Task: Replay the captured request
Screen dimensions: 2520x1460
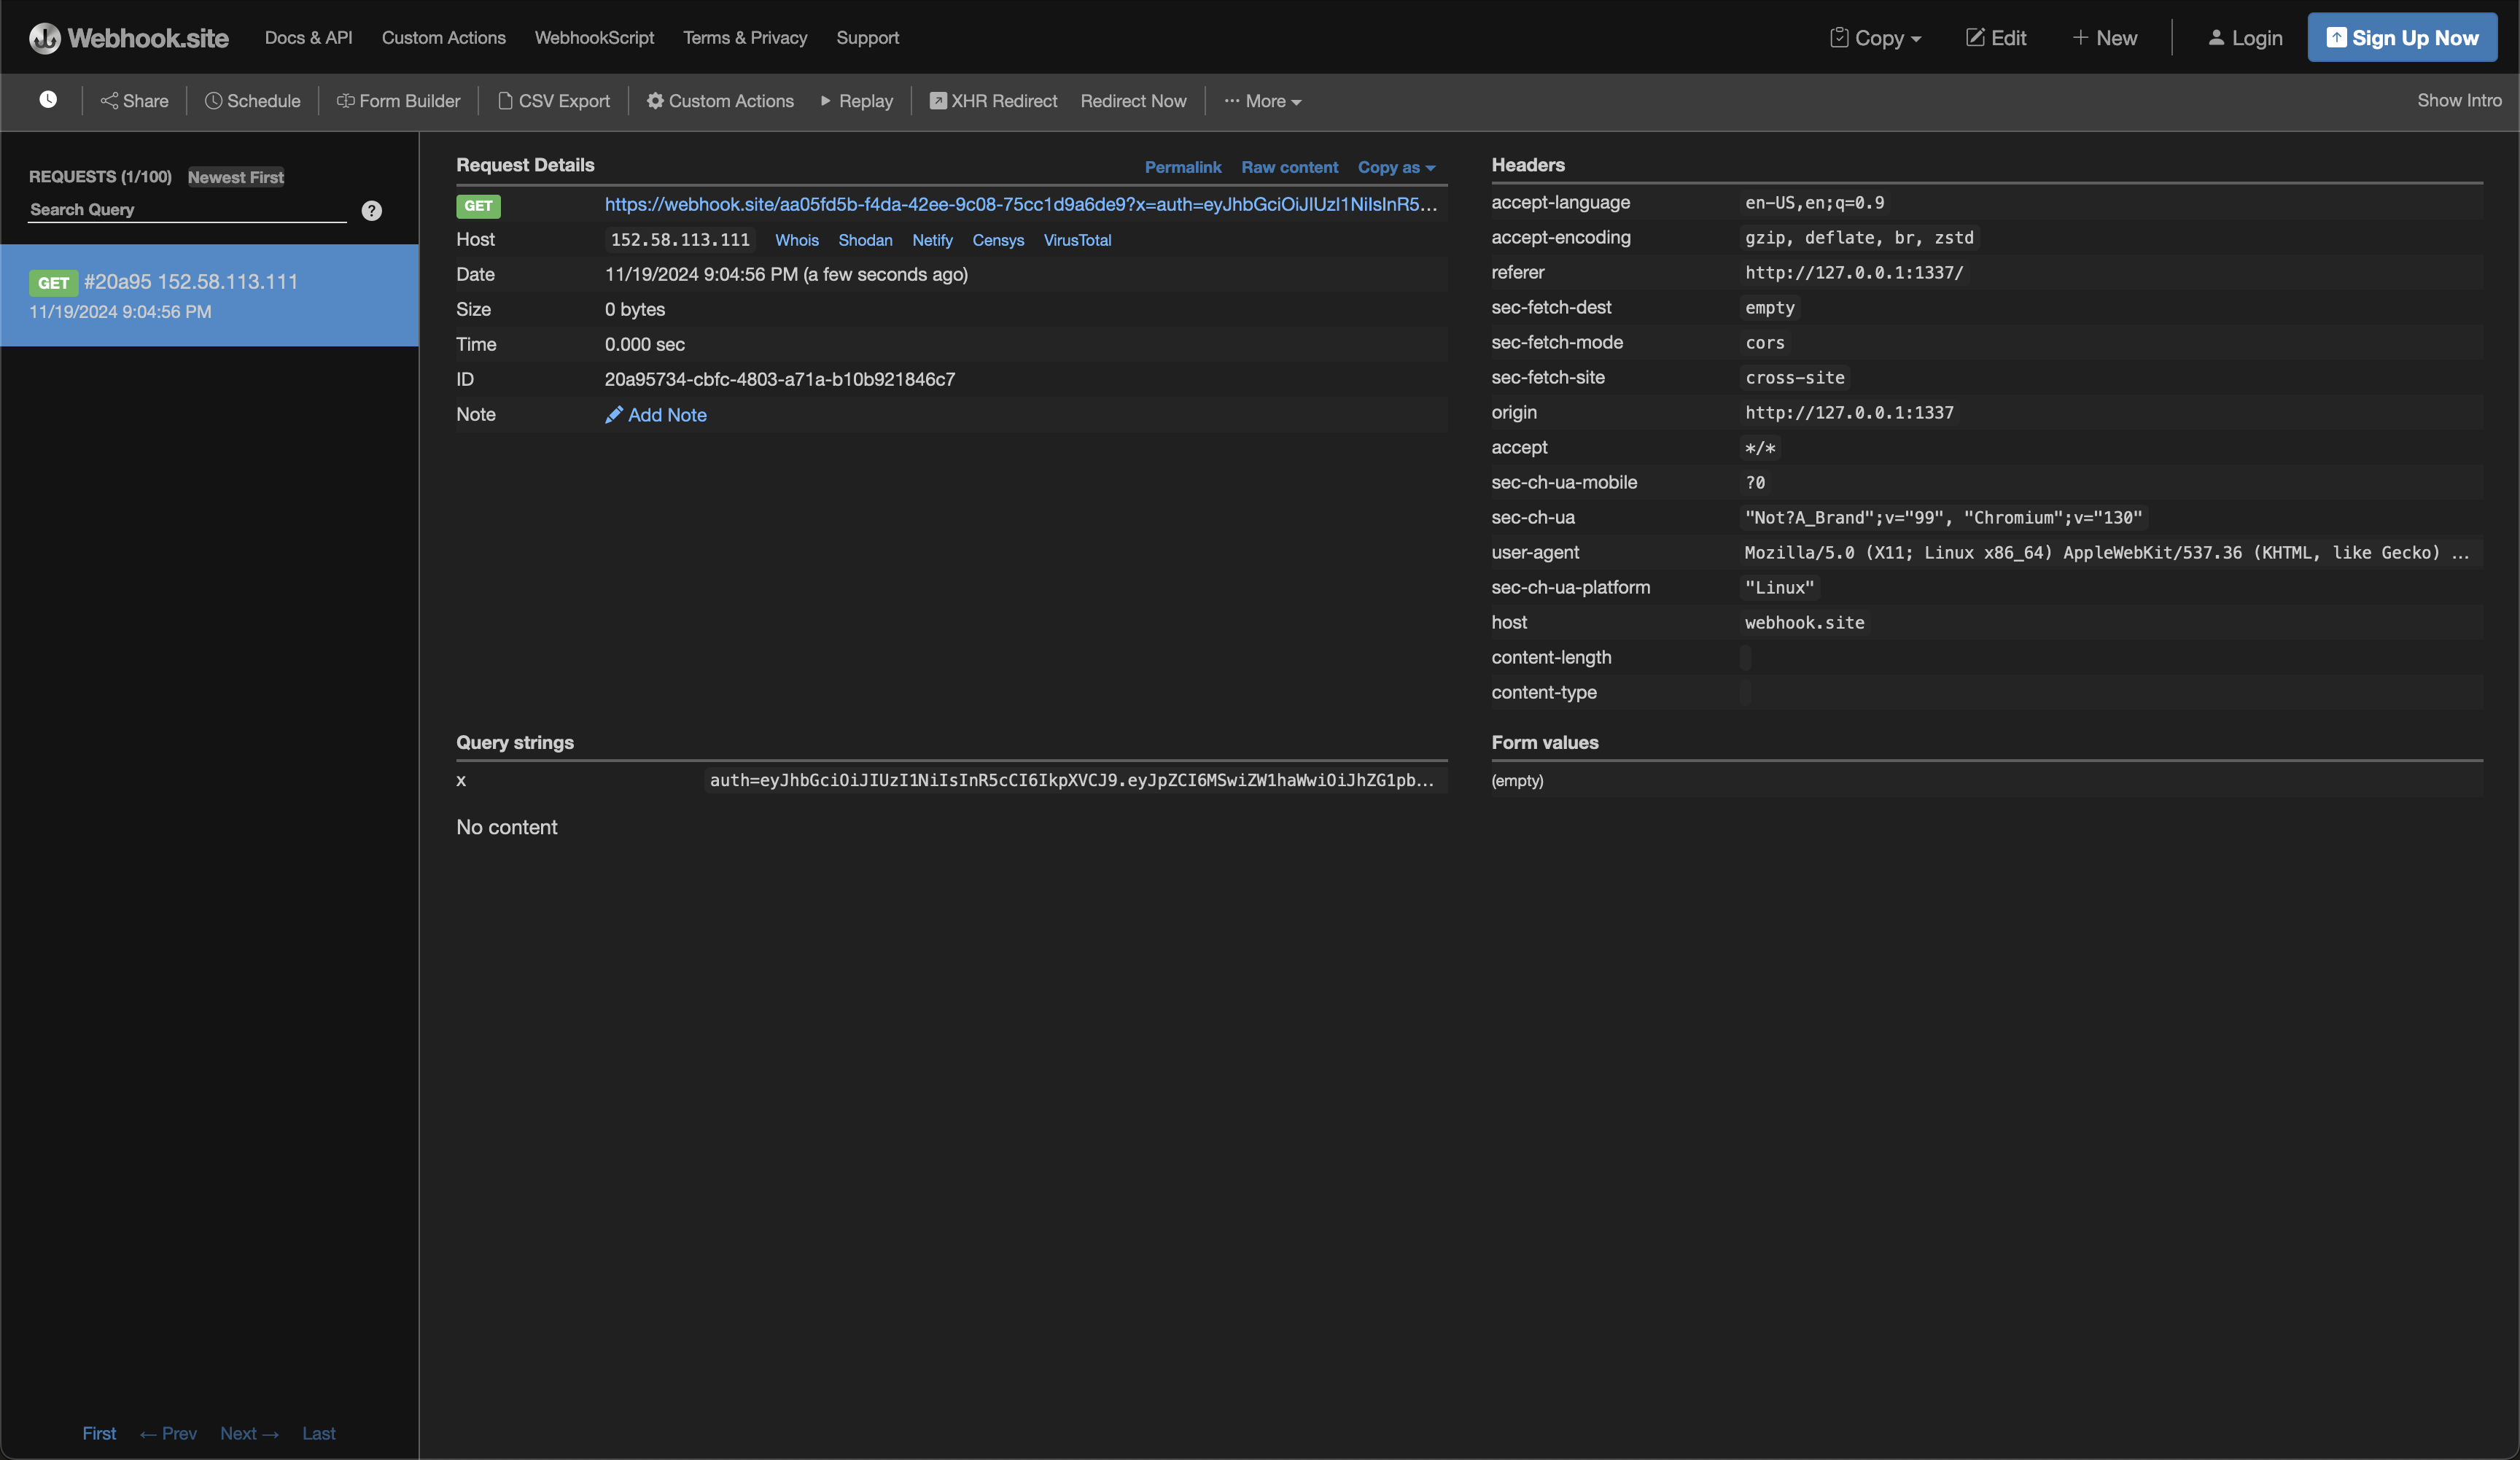Action: (856, 100)
